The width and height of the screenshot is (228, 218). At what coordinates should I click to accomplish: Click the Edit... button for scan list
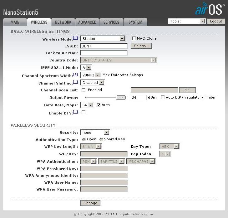[x=187, y=90]
